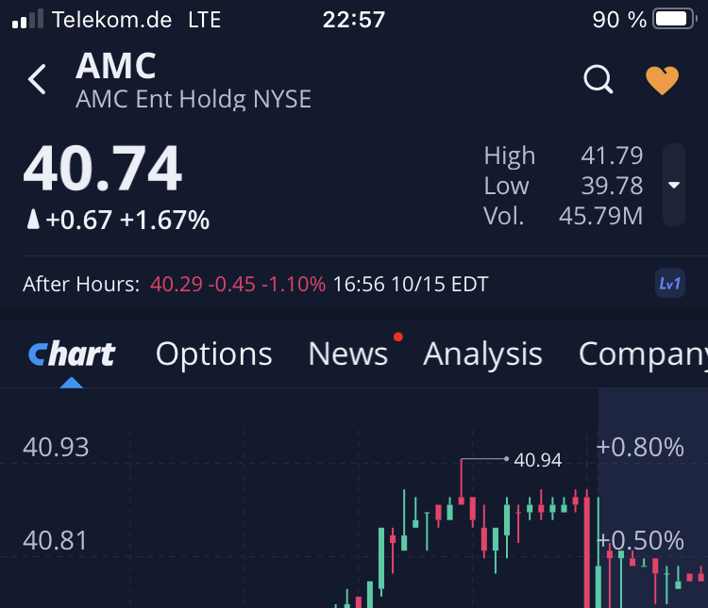Select the Chart tab

[72, 354]
